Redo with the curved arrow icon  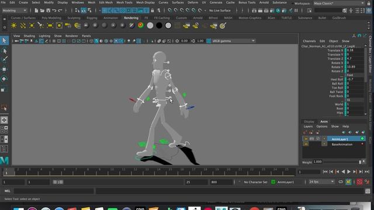click(60, 10)
